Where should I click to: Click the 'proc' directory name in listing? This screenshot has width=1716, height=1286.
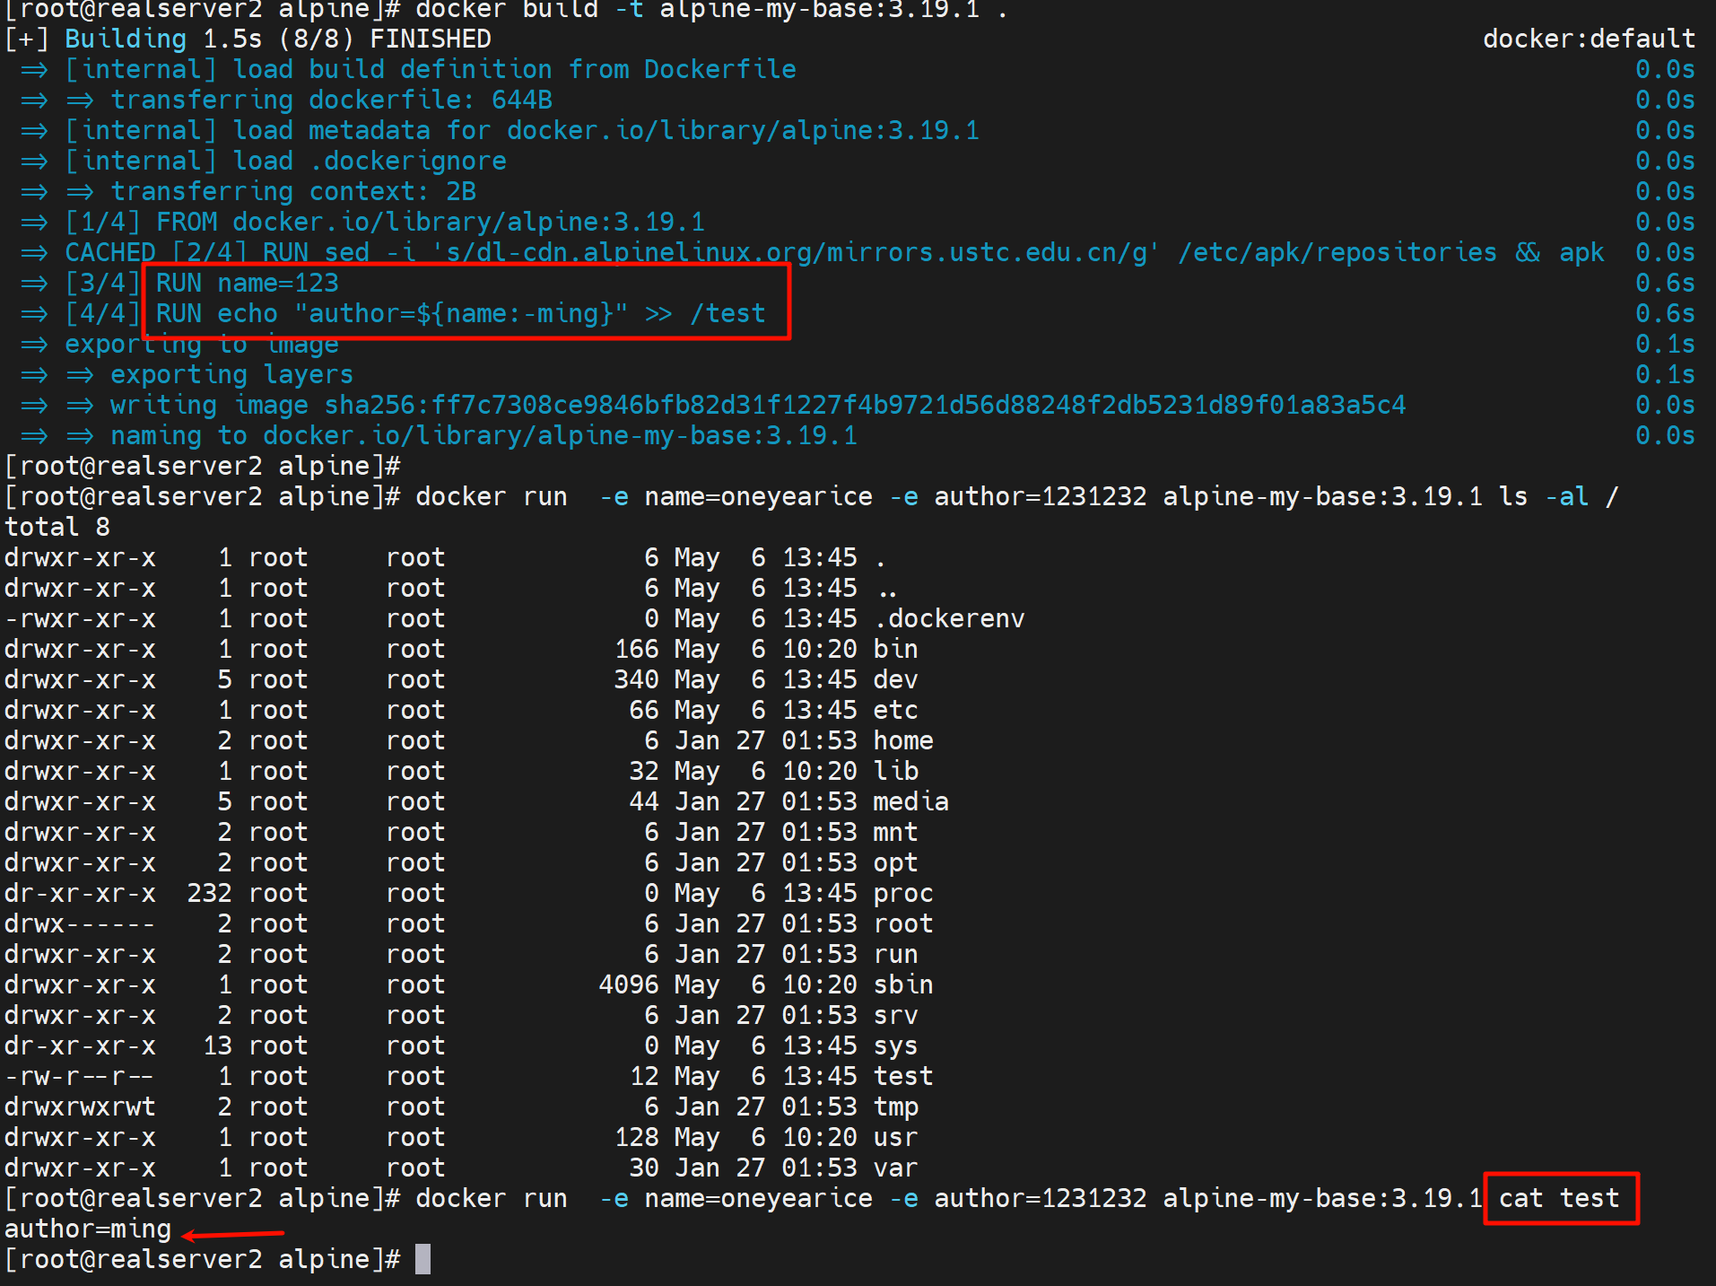[902, 893]
